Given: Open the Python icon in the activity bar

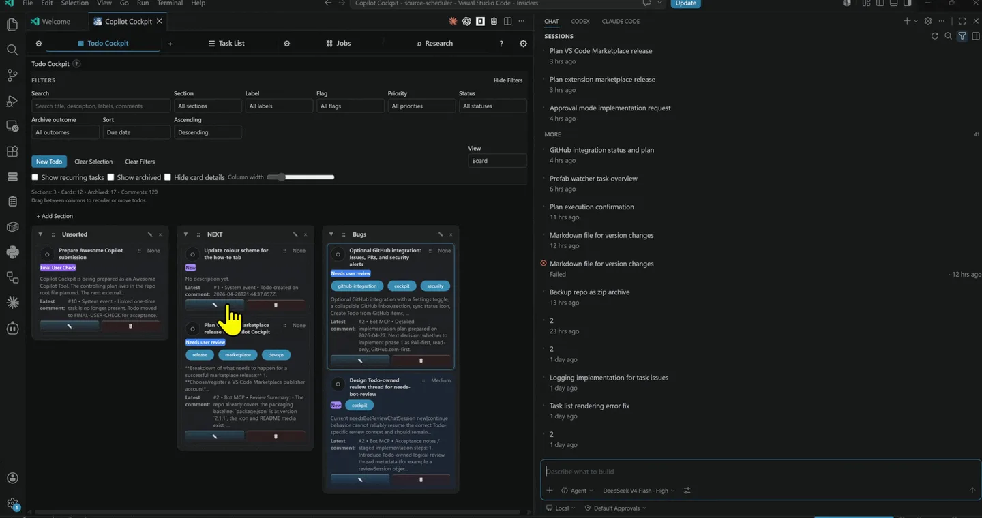Looking at the screenshot, I should 12,252.
